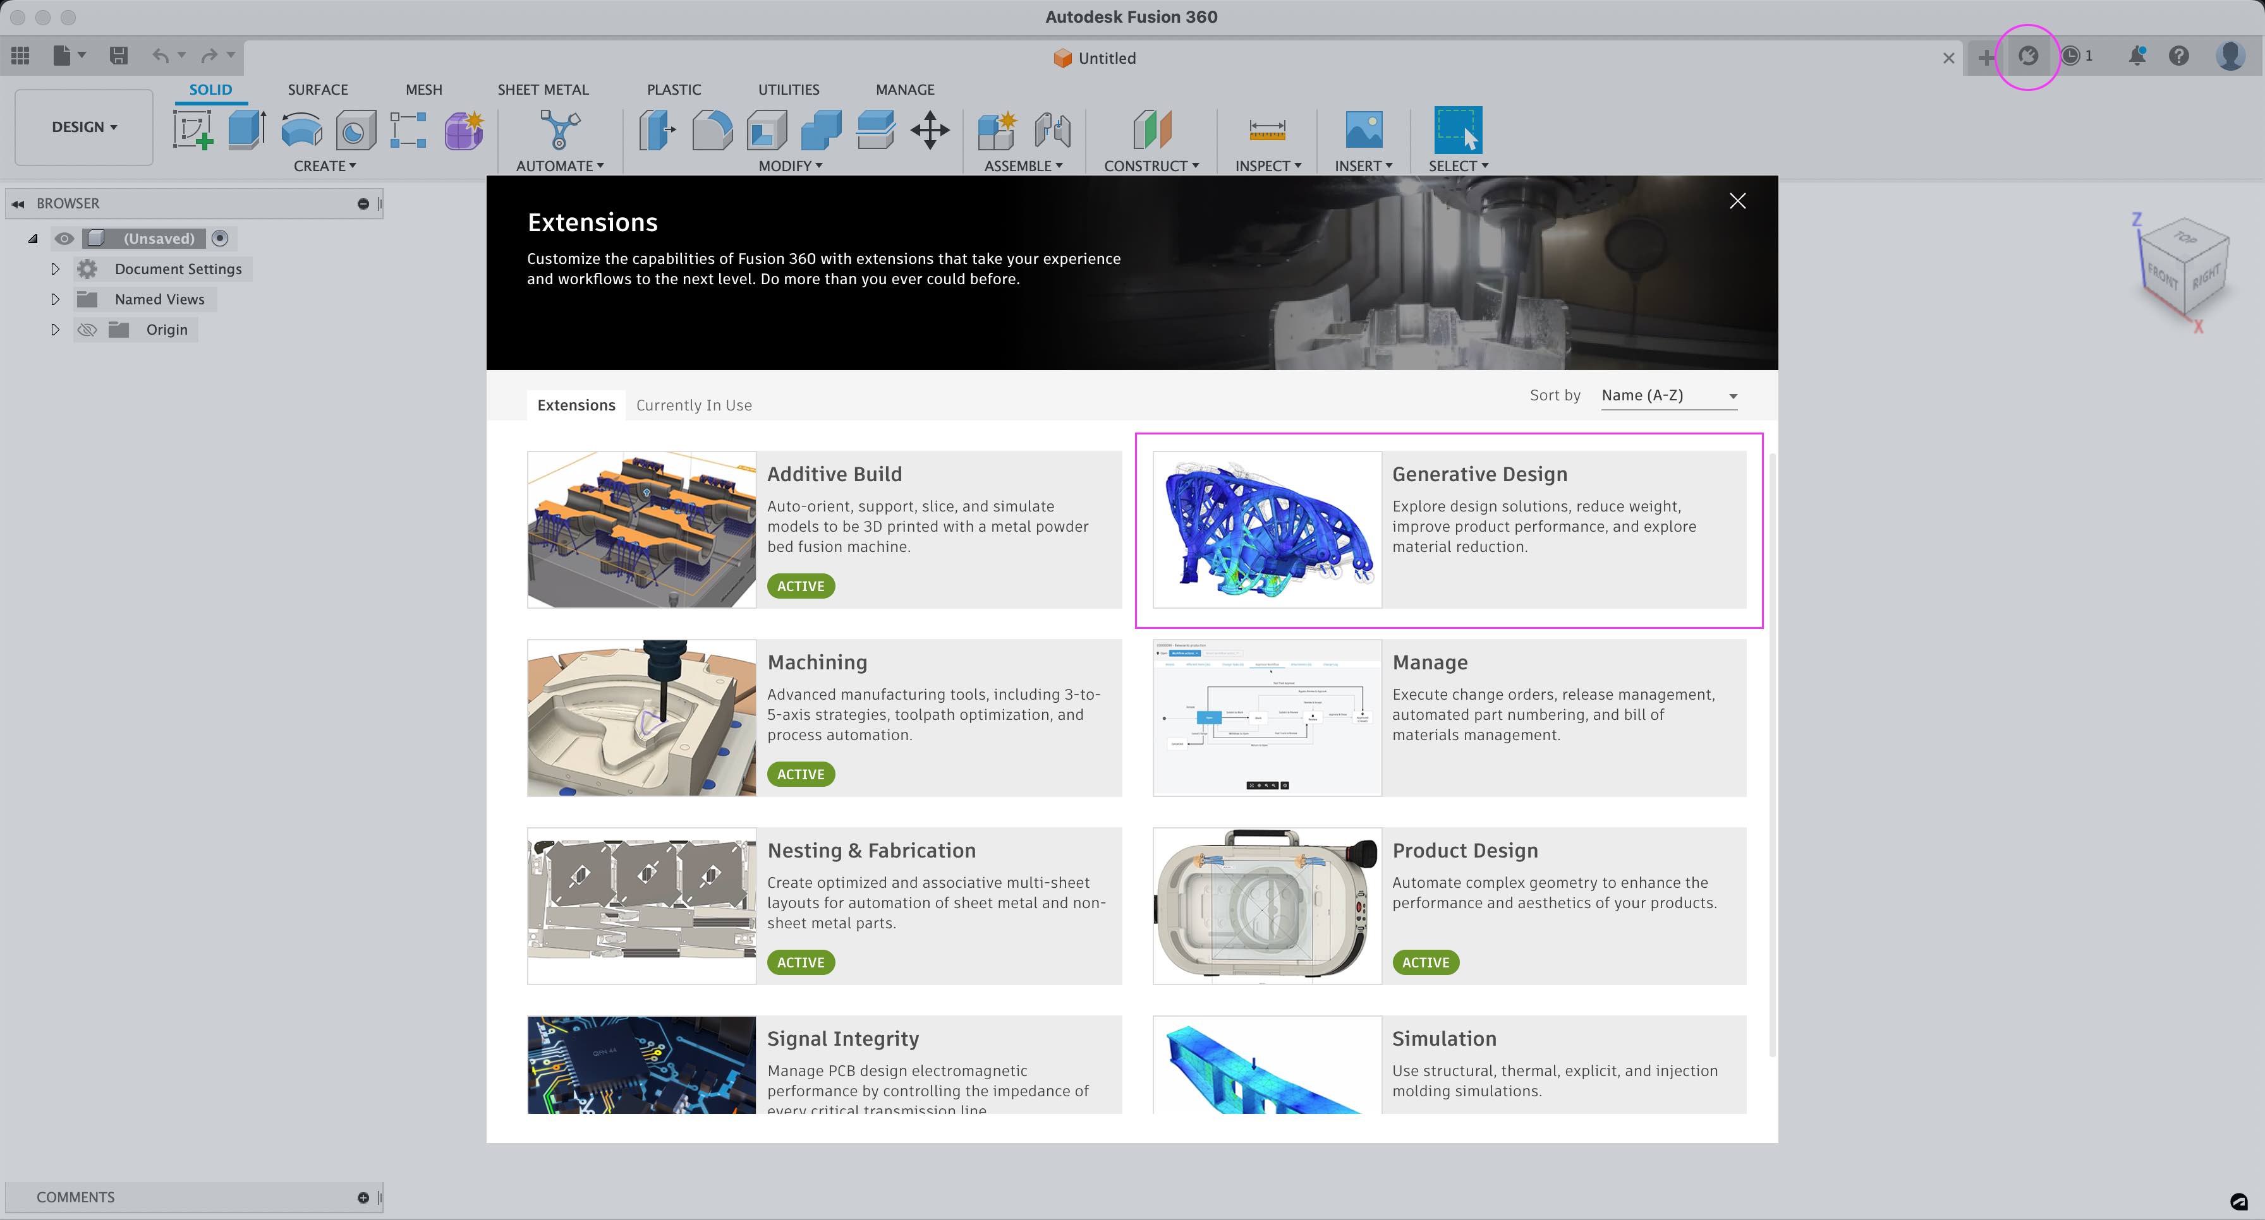The width and height of the screenshot is (2265, 1220).
Task: Switch to the Currently In Use tab
Action: tap(693, 405)
